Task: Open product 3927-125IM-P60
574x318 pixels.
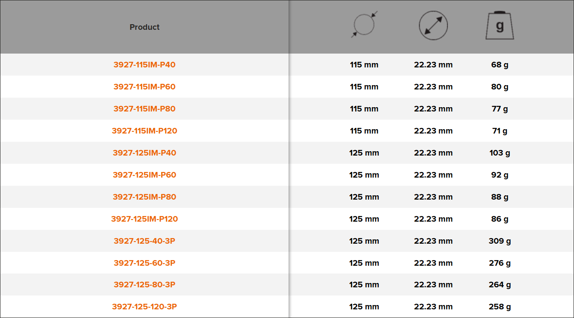Action: tap(145, 175)
